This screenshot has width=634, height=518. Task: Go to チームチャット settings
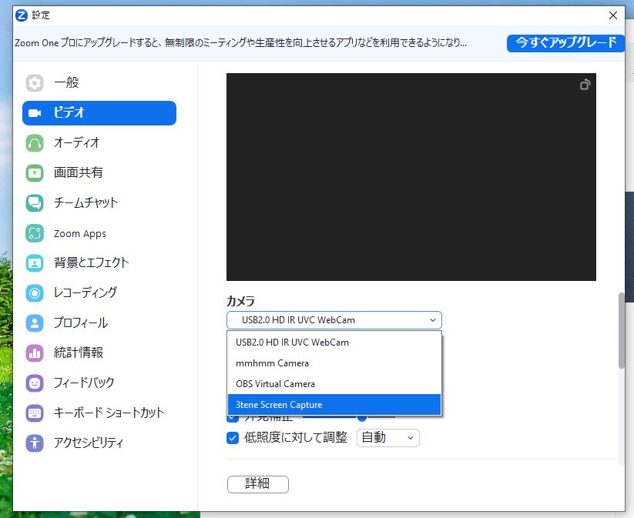[99, 202]
